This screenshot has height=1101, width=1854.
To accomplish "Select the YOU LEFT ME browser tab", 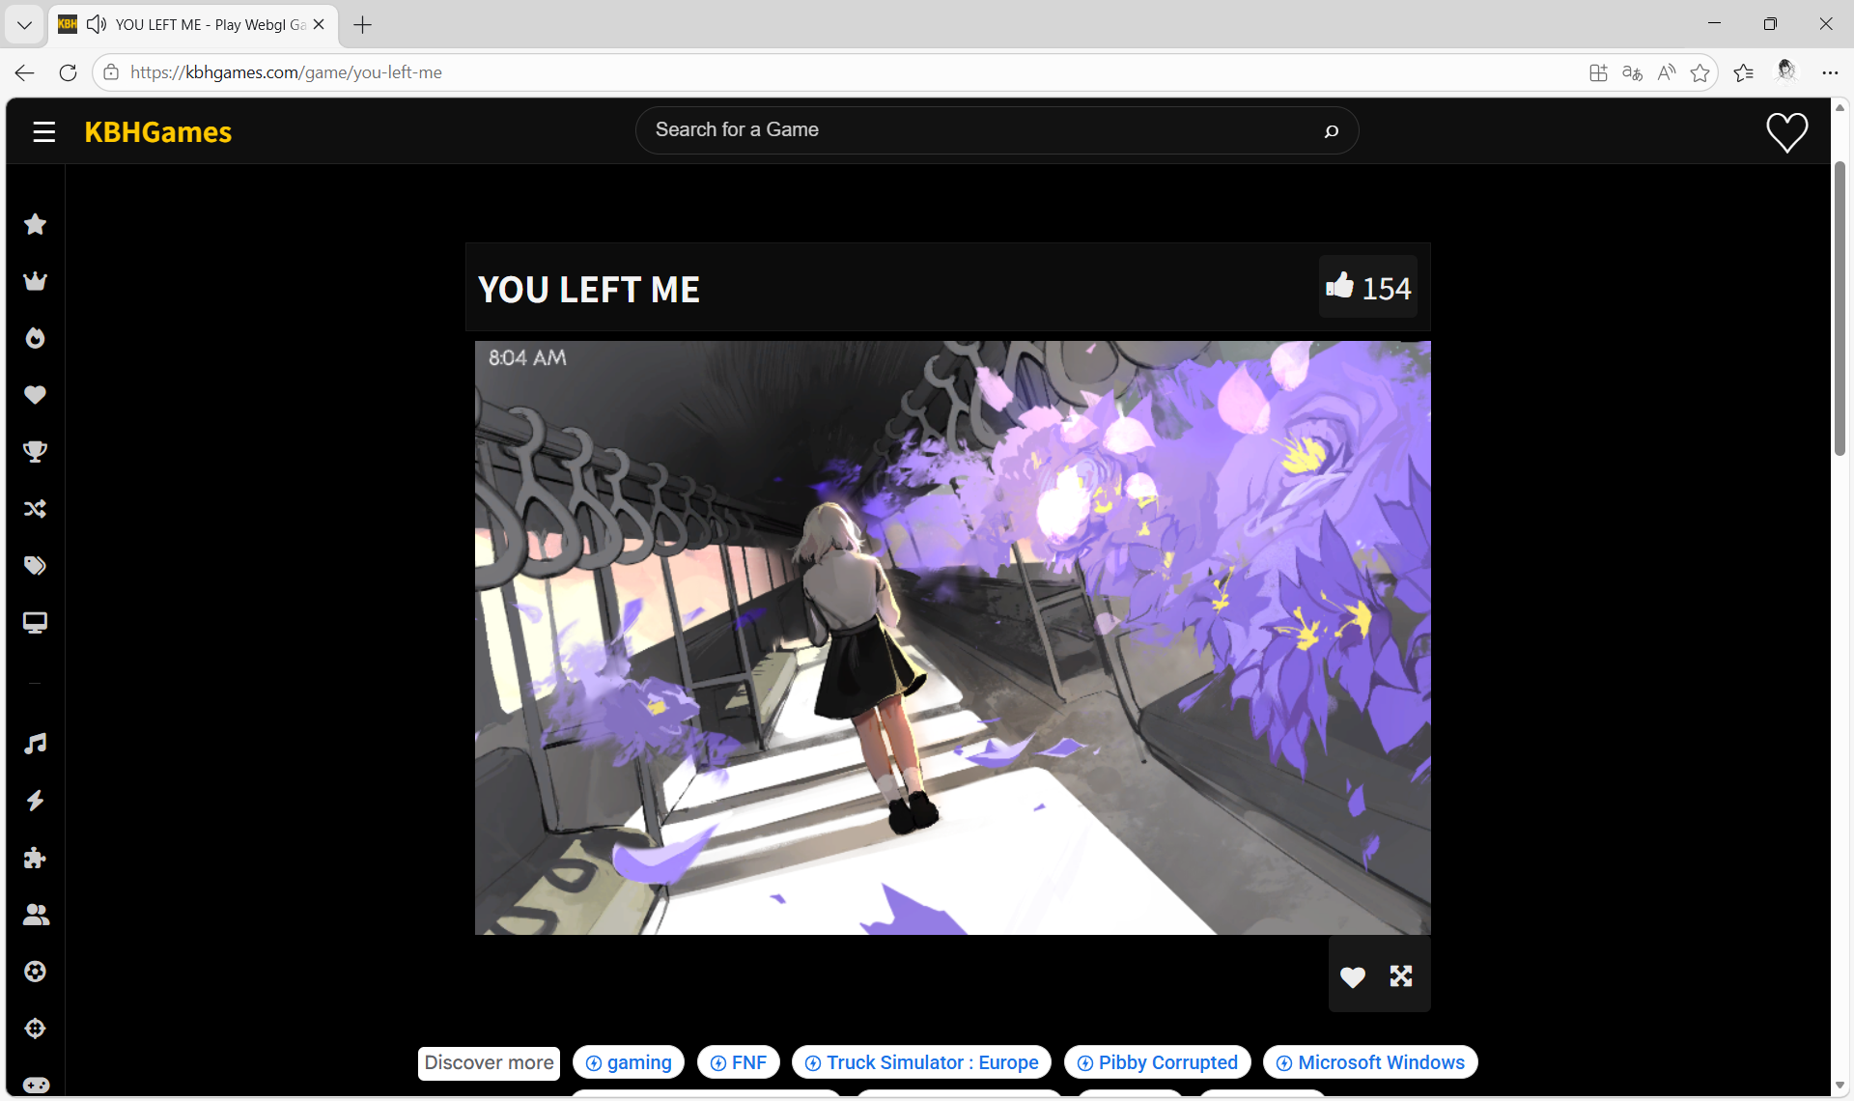I will [x=193, y=25].
